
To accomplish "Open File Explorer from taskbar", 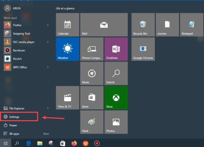I will [x=40, y=143].
